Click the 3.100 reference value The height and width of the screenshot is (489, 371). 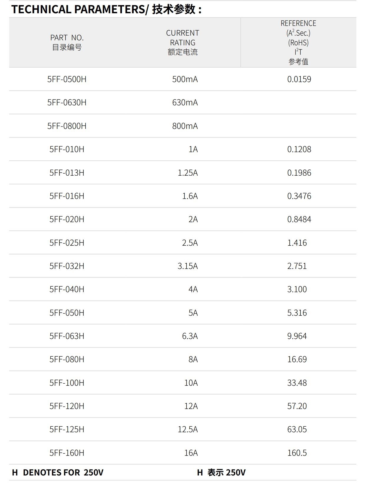point(297,289)
